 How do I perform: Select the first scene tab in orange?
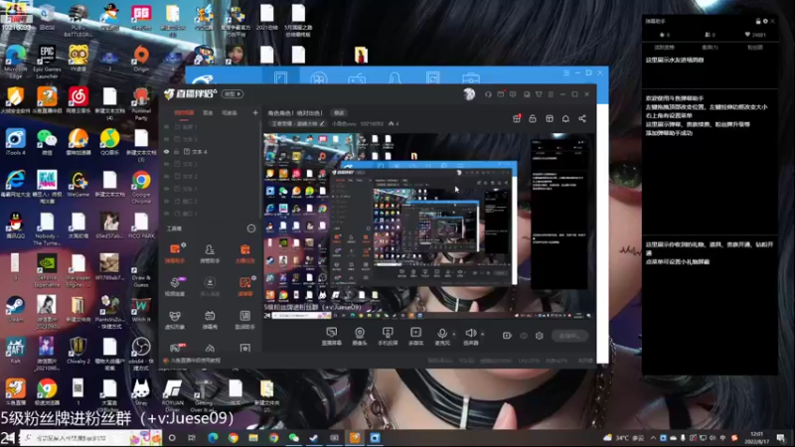click(184, 112)
